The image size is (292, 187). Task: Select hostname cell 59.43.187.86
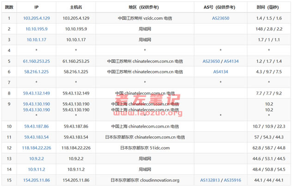pyautogui.click(x=76, y=126)
